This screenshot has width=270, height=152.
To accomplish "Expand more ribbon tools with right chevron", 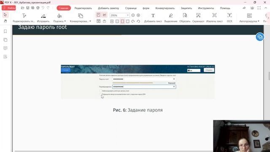I will 268,18.
